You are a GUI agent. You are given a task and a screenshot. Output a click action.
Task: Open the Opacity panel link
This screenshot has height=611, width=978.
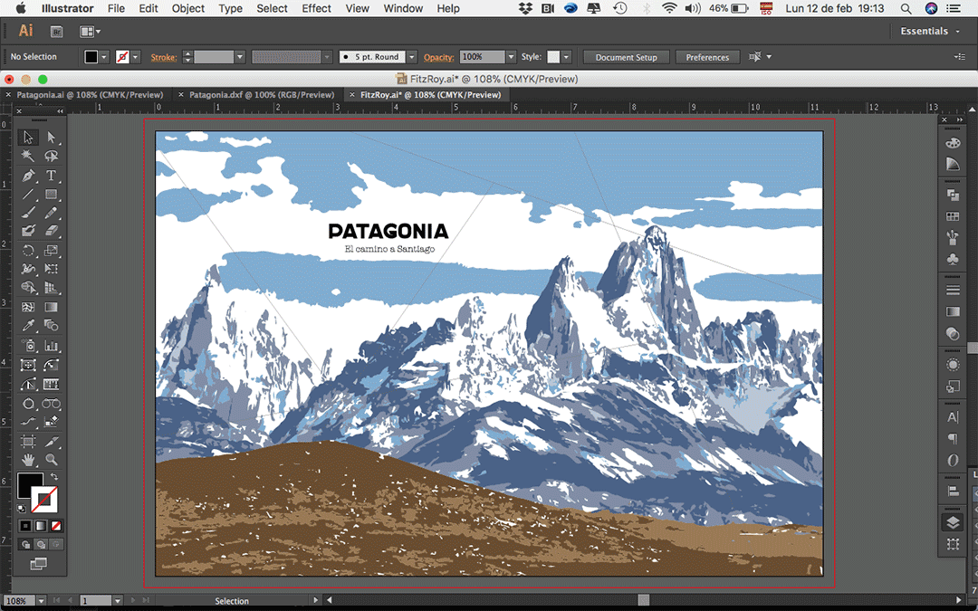pyautogui.click(x=438, y=57)
